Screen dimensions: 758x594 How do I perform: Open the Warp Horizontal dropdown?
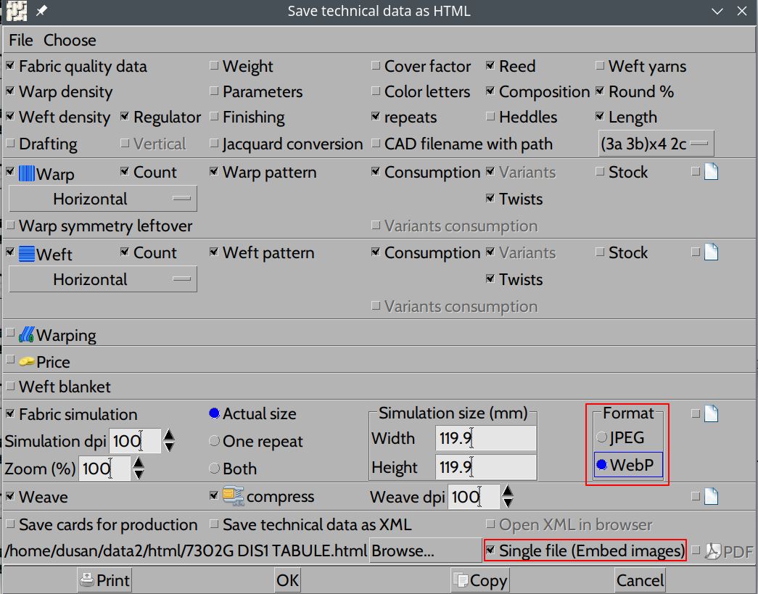click(x=102, y=199)
